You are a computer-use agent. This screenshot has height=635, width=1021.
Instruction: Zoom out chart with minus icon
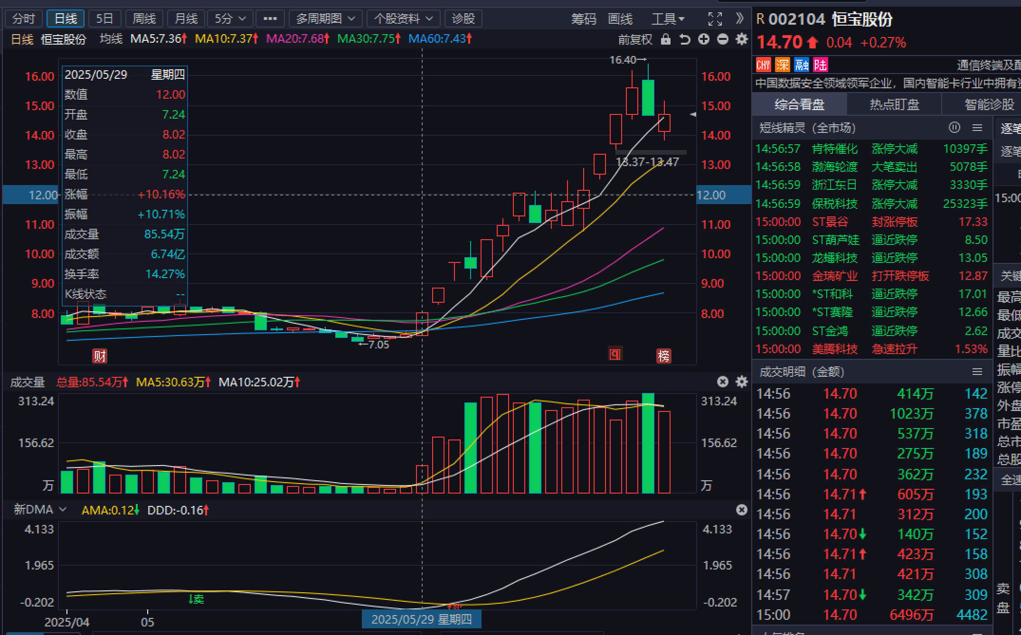point(723,39)
